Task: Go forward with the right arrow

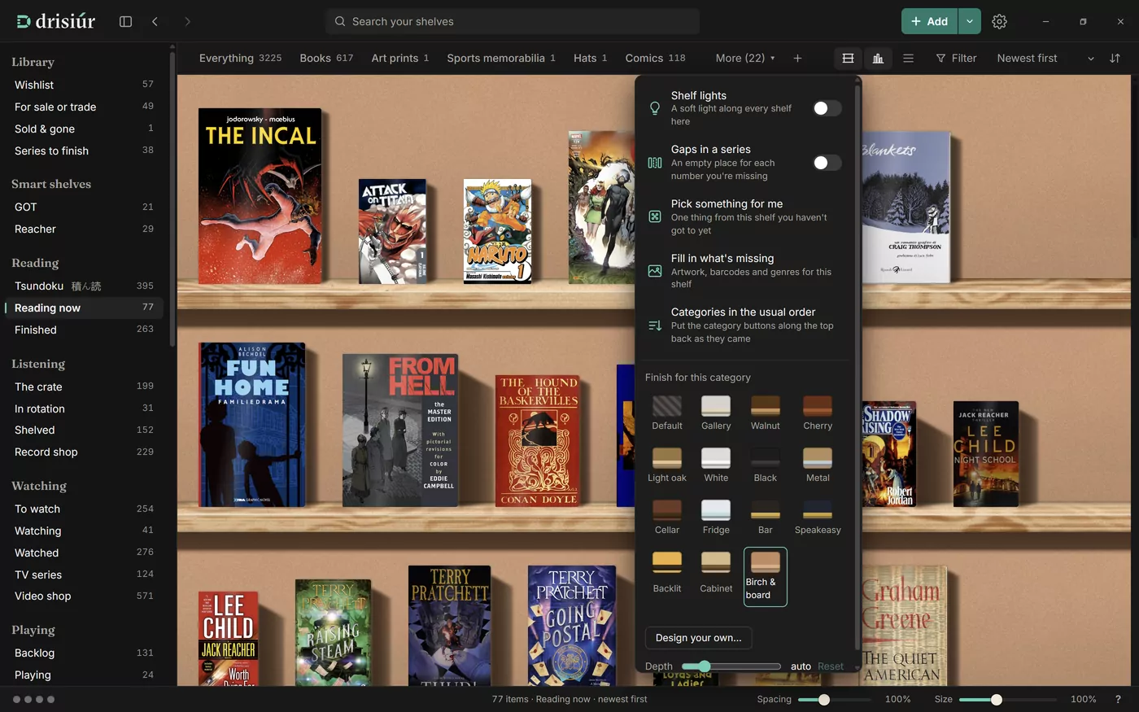Action: (x=187, y=21)
